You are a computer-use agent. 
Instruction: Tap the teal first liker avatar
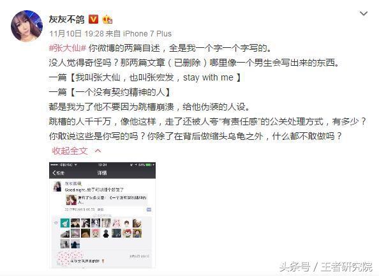point(65,223)
